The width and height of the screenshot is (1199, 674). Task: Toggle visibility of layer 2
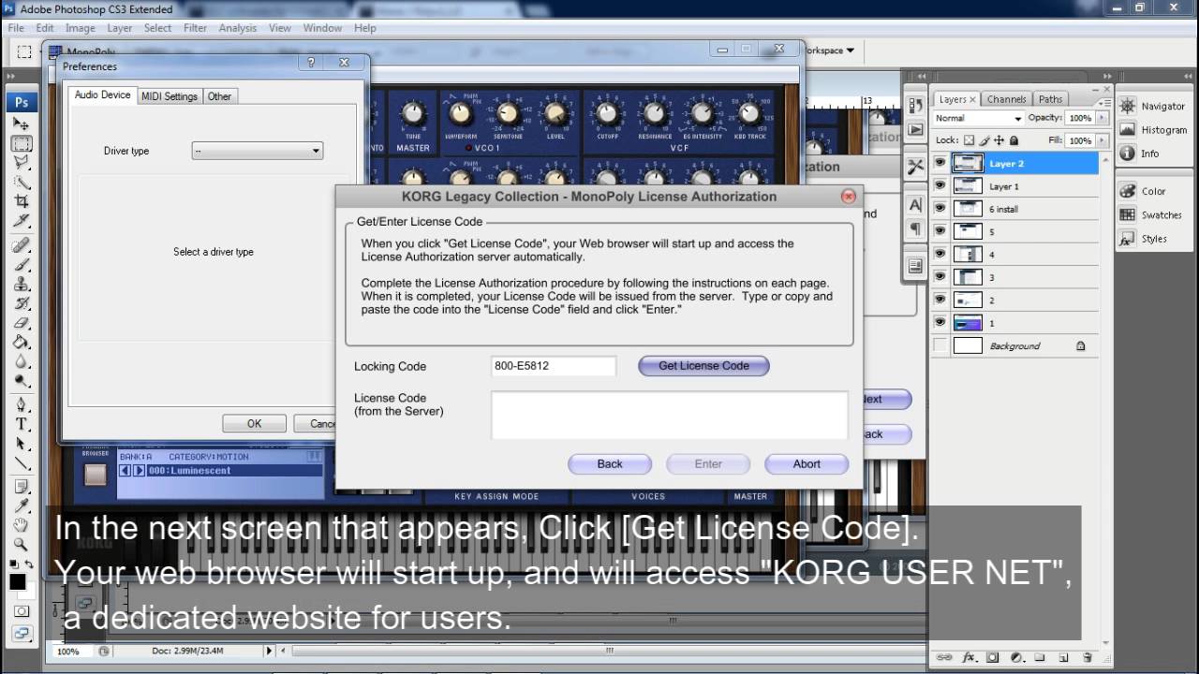click(940, 300)
